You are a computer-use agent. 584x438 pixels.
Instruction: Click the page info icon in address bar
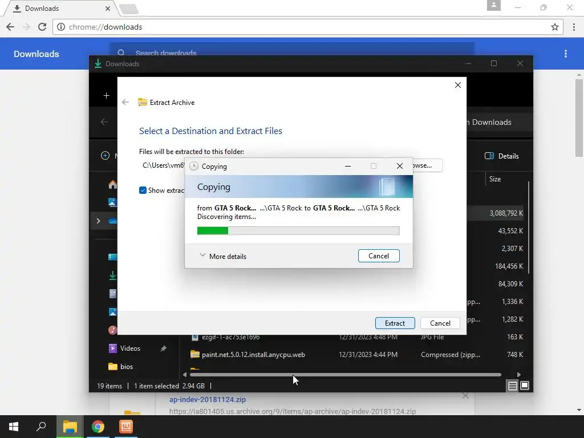[61, 27]
